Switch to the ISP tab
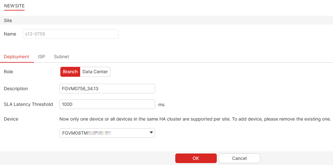 pos(42,57)
